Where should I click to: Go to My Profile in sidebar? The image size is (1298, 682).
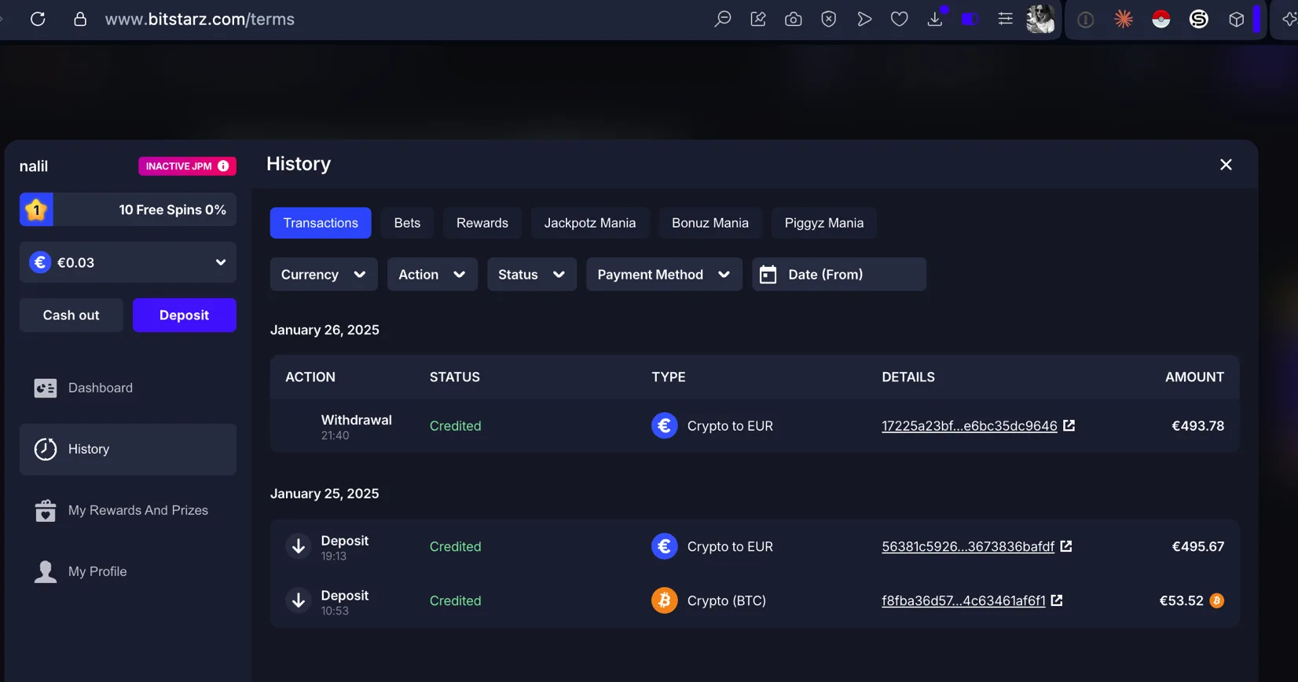coord(128,571)
